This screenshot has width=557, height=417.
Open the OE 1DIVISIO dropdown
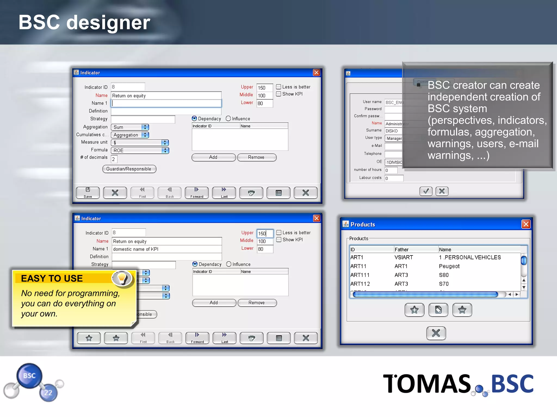coord(393,162)
